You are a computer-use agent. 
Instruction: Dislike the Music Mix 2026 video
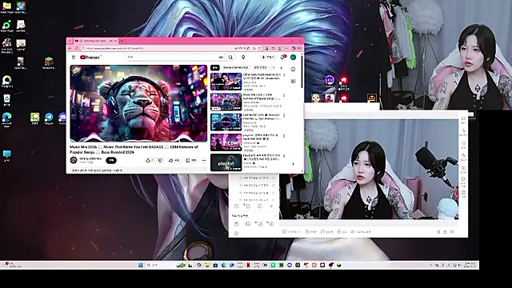(160, 160)
